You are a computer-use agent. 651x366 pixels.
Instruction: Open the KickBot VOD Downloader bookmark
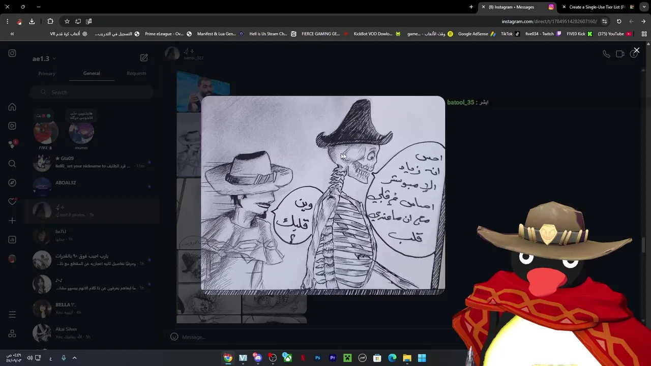[x=377, y=34]
